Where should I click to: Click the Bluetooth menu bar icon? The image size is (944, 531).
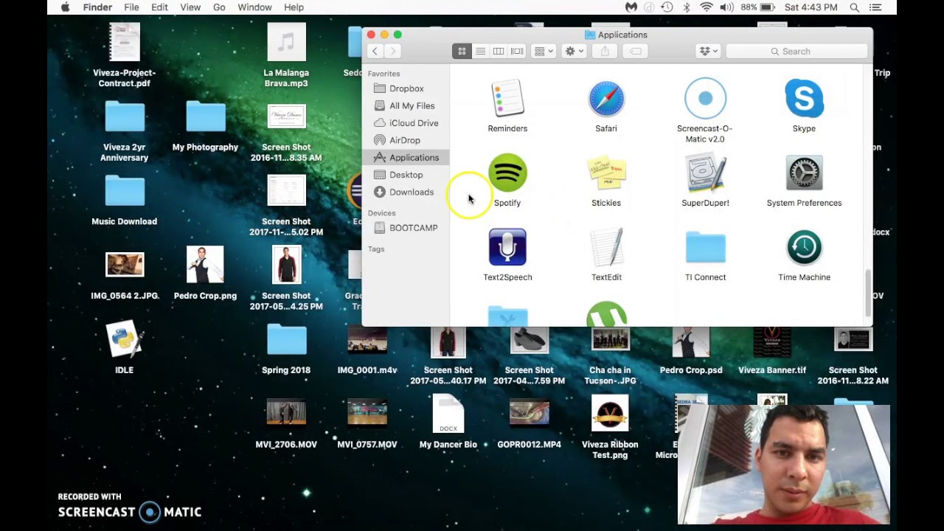(x=686, y=7)
